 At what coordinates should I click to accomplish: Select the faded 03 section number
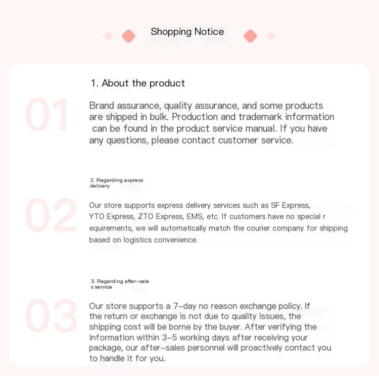[51, 315]
